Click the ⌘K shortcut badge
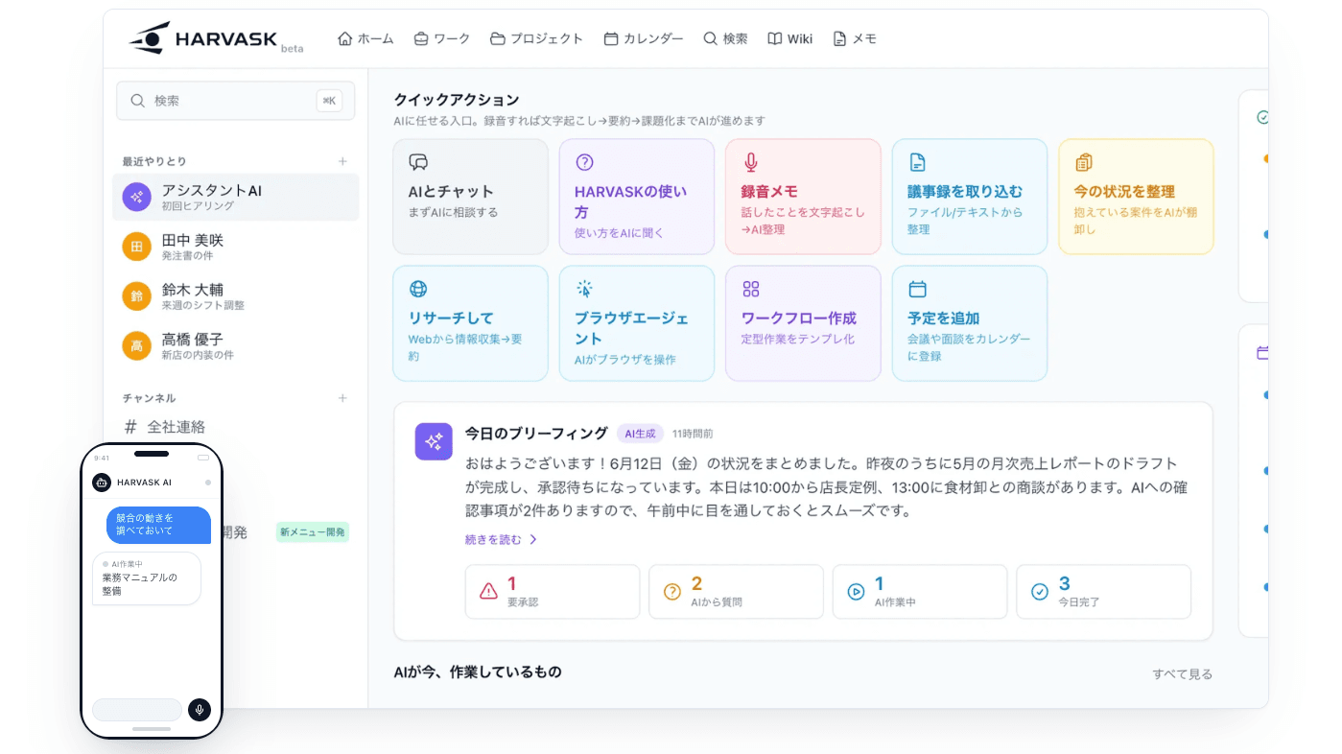The image size is (1342, 754). coord(329,101)
